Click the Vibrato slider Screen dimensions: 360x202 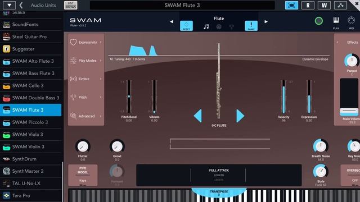tap(154, 96)
